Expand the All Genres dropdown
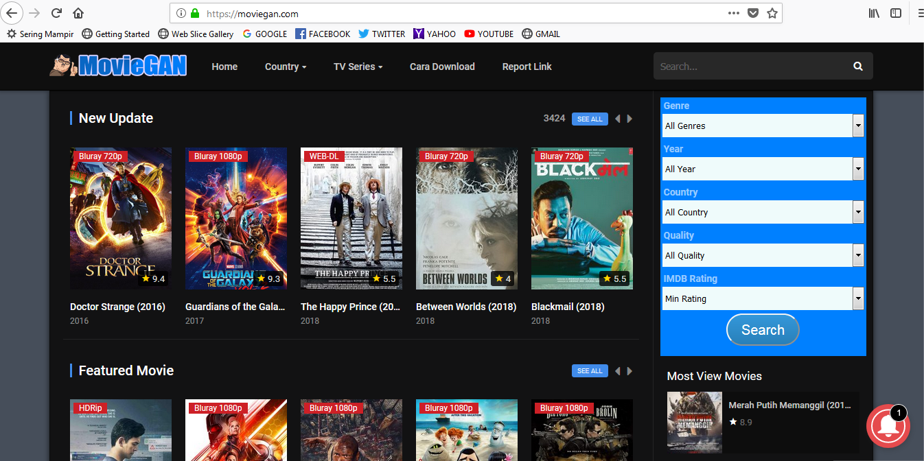Screen dimensions: 924x461 (x=763, y=126)
